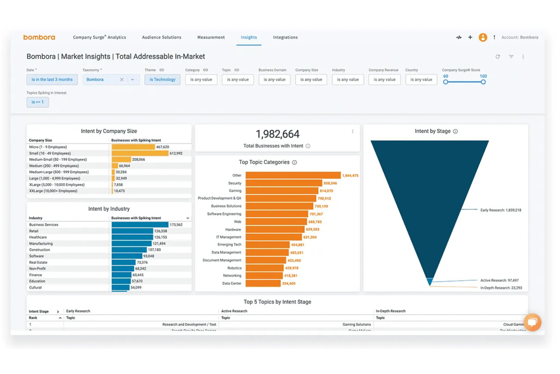Show info for Top Topic Categories
Image resolution: width=560 pixels, height=374 pixels.
(x=294, y=162)
